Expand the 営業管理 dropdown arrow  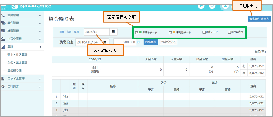click(x=40, y=16)
